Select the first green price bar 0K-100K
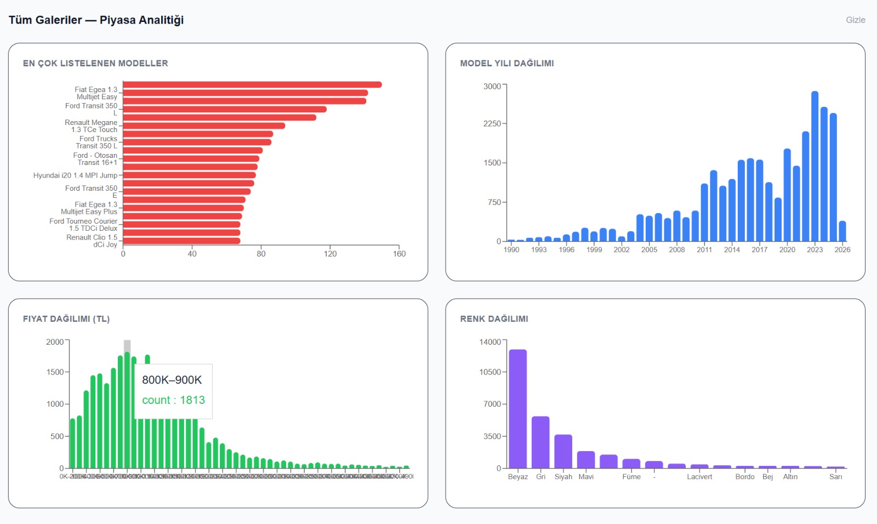Screen dimensions: 877x524 click(x=72, y=443)
